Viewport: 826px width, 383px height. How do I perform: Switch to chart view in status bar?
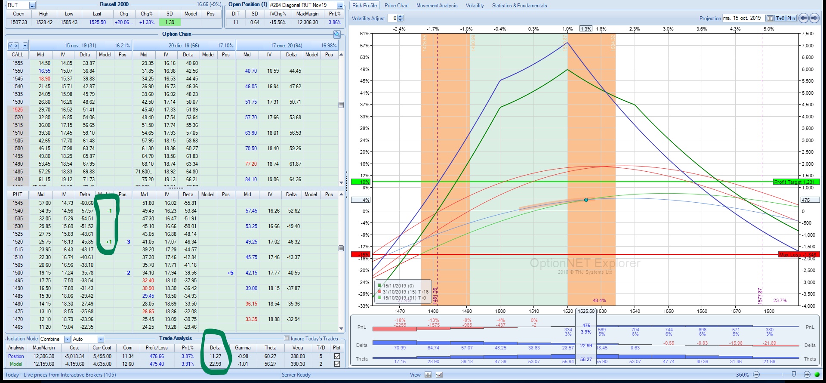[439, 375]
